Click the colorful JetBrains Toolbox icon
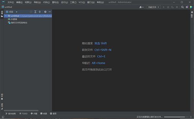 (x=191, y=7)
